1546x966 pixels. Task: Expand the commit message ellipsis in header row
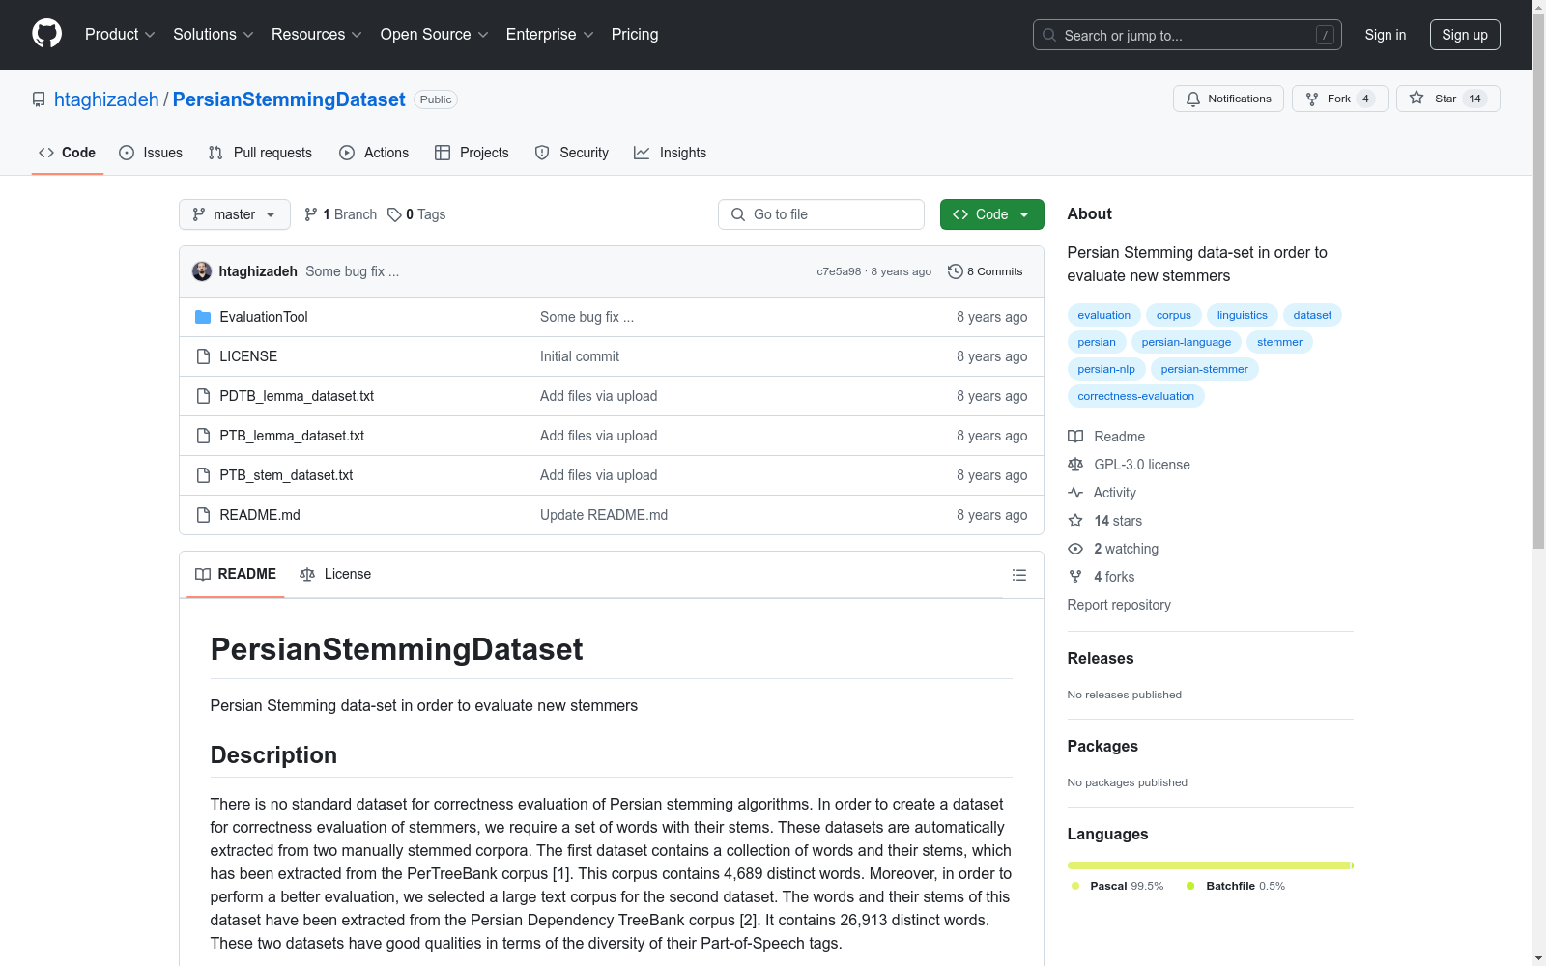(393, 271)
